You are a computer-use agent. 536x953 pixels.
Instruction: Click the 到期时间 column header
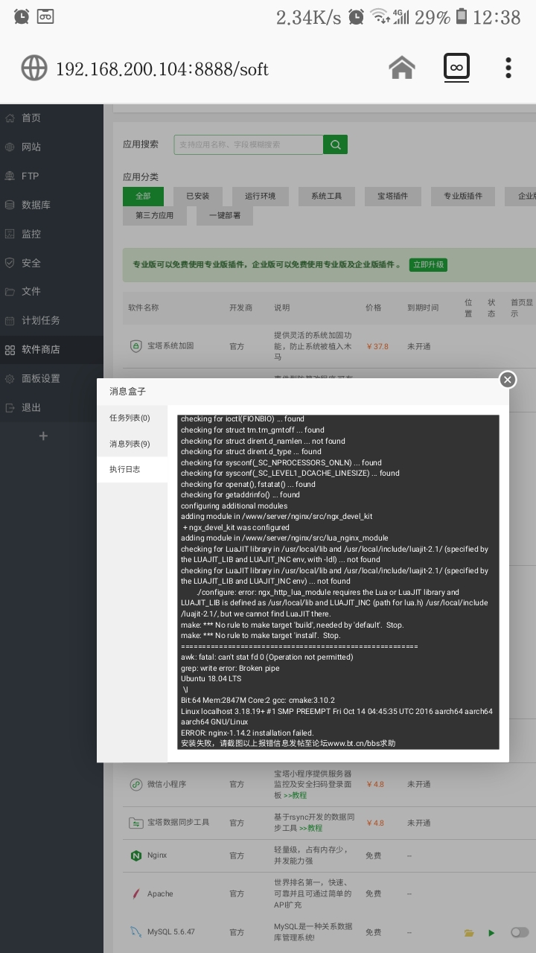(x=423, y=307)
